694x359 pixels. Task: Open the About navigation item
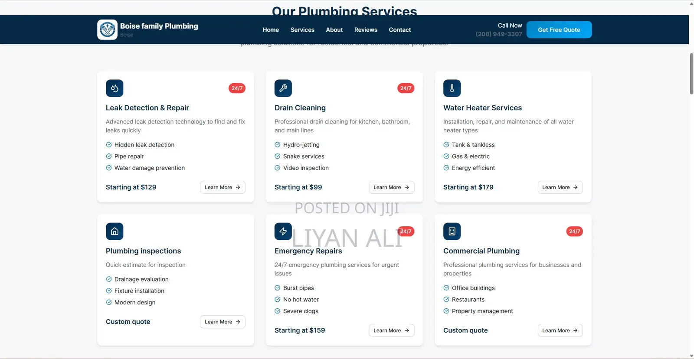click(334, 30)
